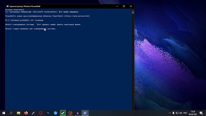Click the Microsoft Corporation copyright line

42,12
